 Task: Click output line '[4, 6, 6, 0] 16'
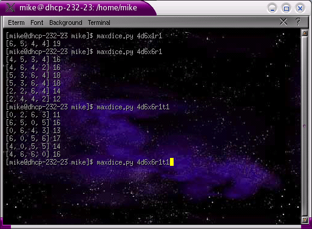point(33,154)
